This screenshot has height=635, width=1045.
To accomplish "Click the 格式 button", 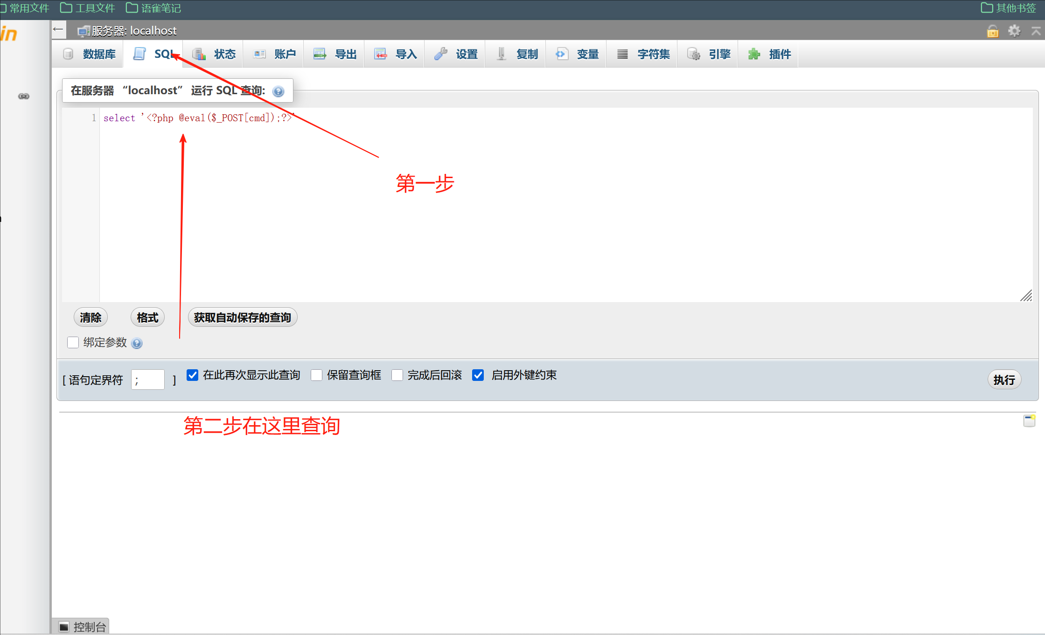I will click(x=147, y=317).
